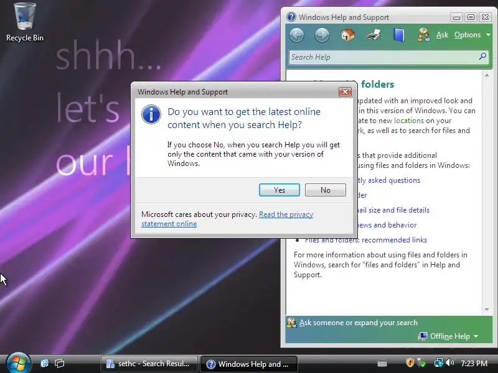Click the Ask people icon in toolbar
Viewport: 498px width, 373px height.
click(x=424, y=35)
